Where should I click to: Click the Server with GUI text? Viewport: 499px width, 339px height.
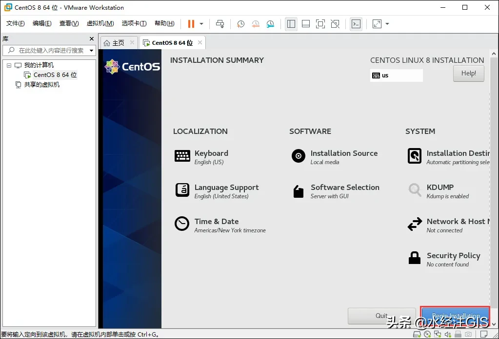point(330,197)
